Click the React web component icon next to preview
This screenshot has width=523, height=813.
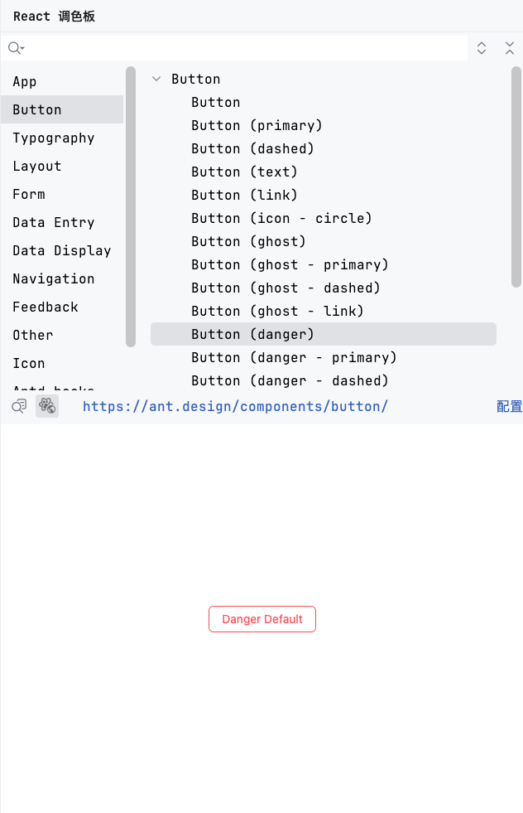point(46,406)
